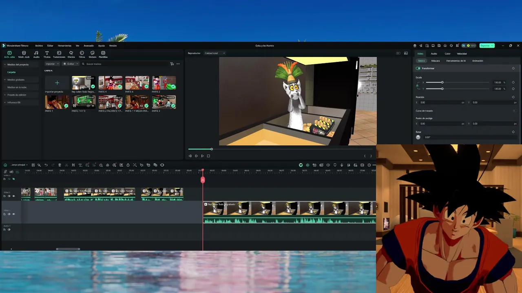This screenshot has height=293, width=522.
Task: Switch to the Color tab in properties
Action: (x=447, y=54)
